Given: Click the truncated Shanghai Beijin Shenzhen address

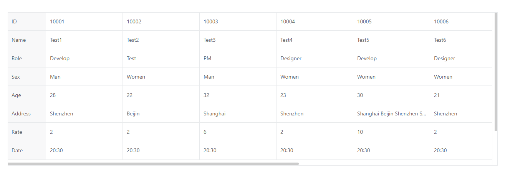Looking at the screenshot, I should (391, 113).
